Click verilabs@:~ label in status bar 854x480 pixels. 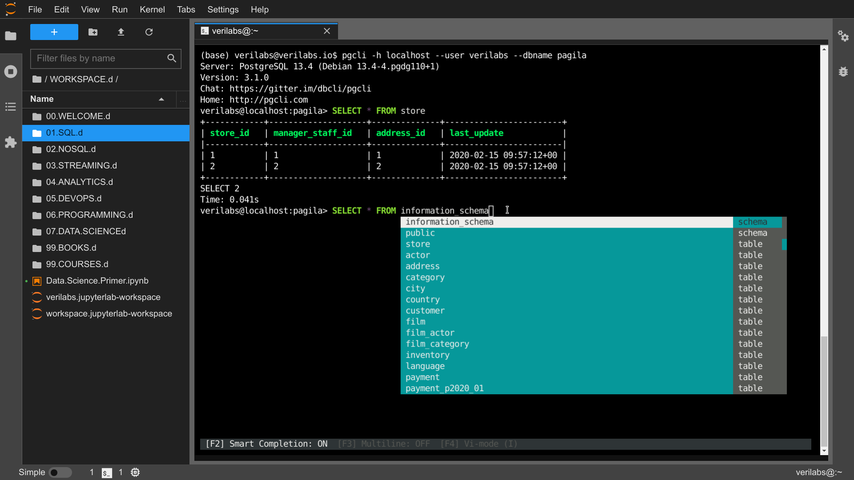point(819,472)
